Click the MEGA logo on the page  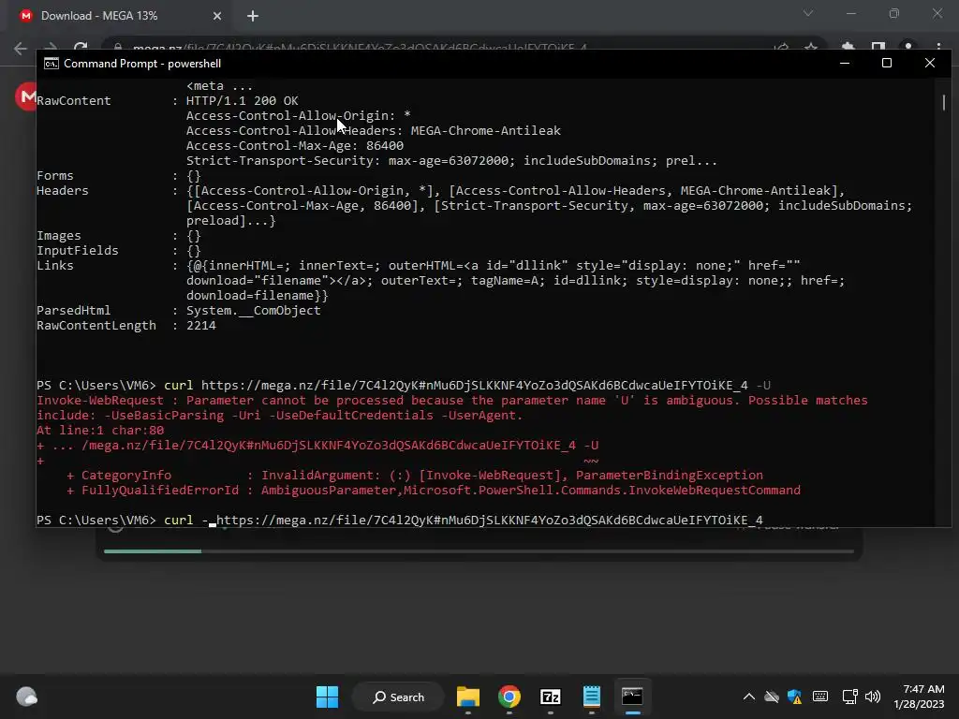(25, 96)
